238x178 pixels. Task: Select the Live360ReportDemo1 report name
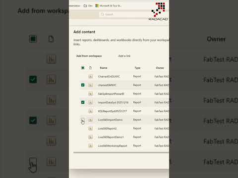[111, 137]
